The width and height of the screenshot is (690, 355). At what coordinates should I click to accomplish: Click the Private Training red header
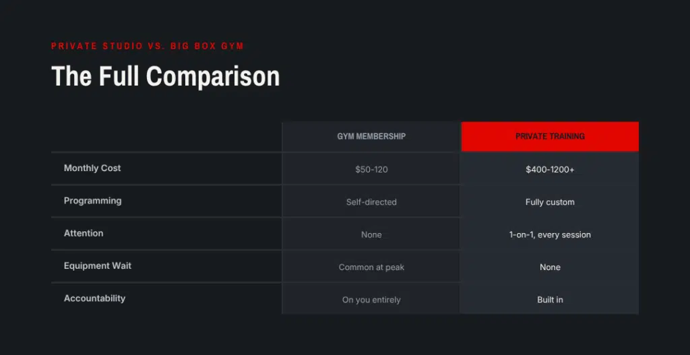point(550,136)
